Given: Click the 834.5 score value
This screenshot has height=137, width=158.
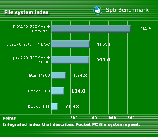Looking at the screenshot, I should [145, 29].
